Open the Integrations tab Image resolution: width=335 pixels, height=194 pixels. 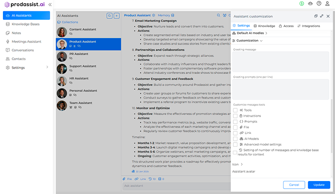(x=308, y=26)
